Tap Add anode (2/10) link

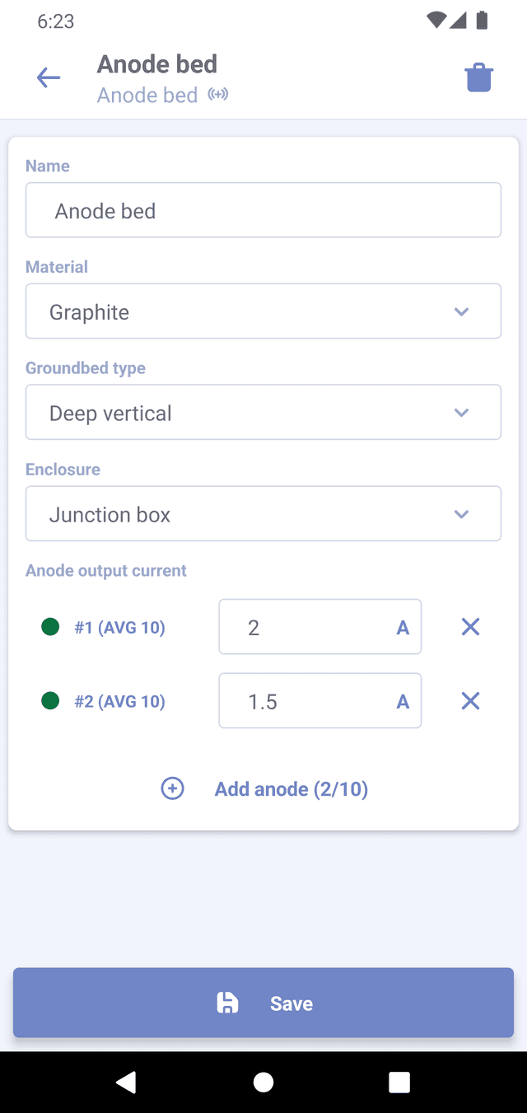(x=291, y=789)
